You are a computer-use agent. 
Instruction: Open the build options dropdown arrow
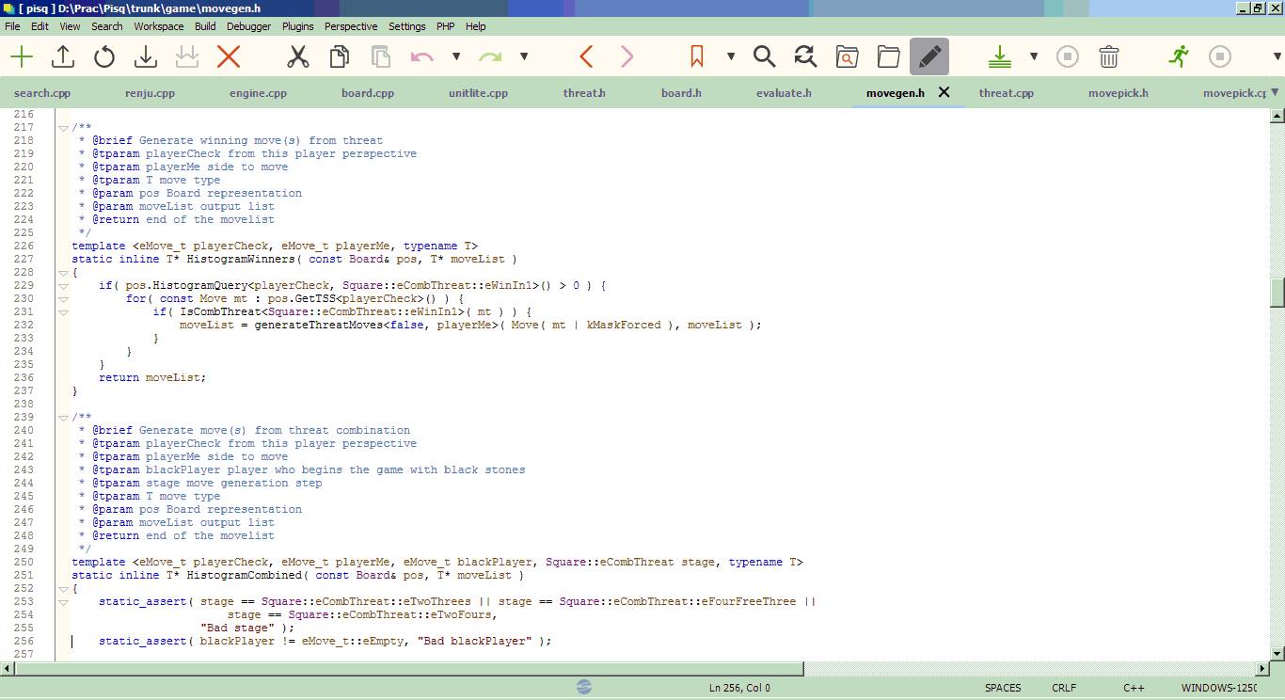(x=1034, y=56)
